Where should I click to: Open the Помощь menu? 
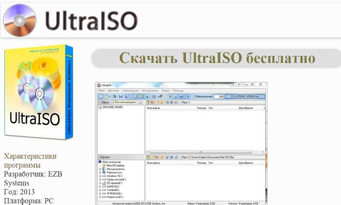pyautogui.click(x=178, y=91)
